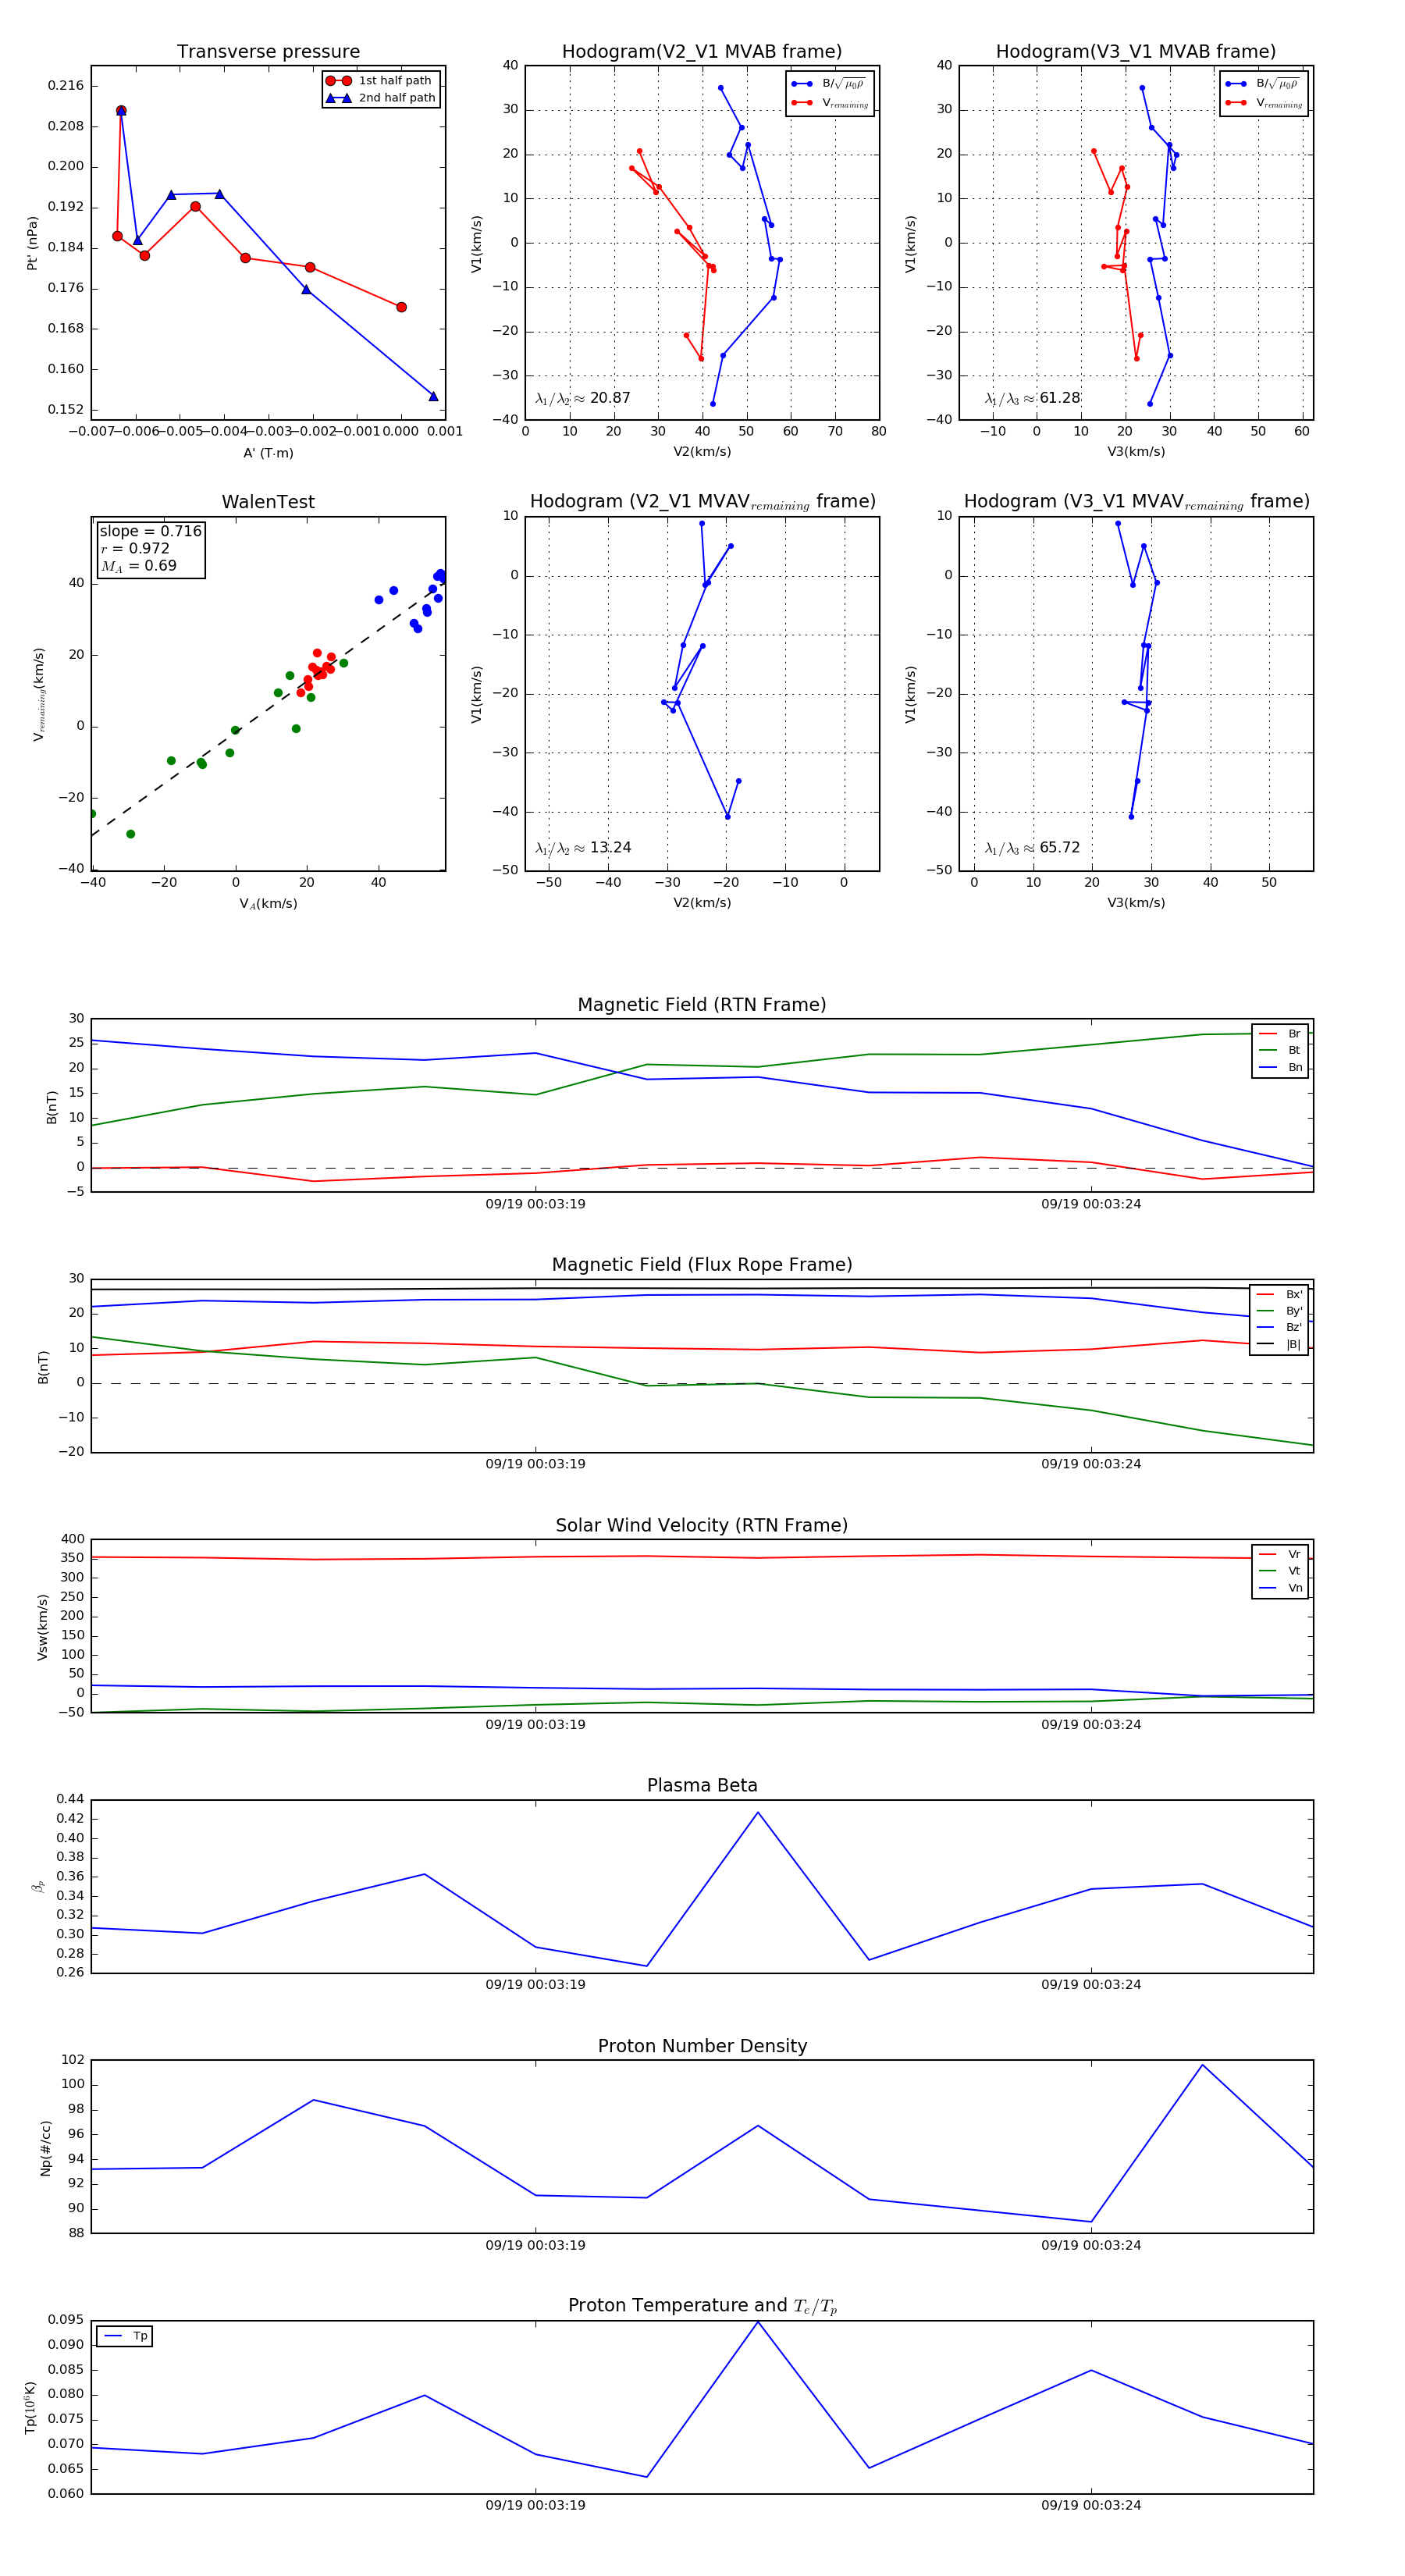This screenshot has width=1405, height=2576.
Task: Click the V2_V1 MVAV remaining frame hodogram title
Action: pos(702,502)
